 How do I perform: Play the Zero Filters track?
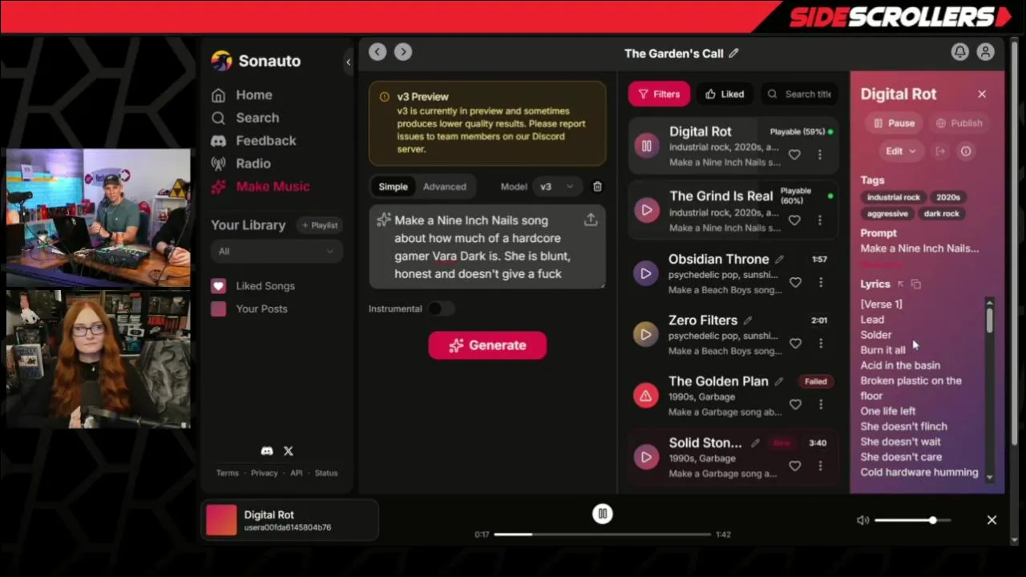point(646,334)
